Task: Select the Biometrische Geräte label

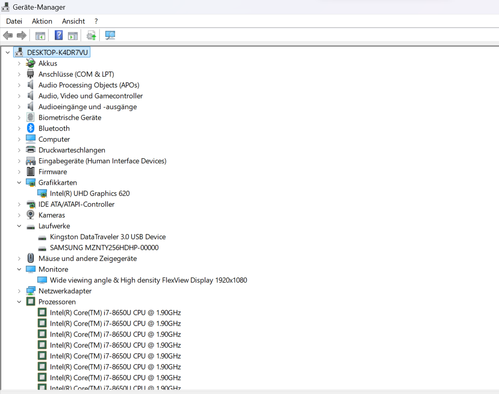Action: (70, 118)
